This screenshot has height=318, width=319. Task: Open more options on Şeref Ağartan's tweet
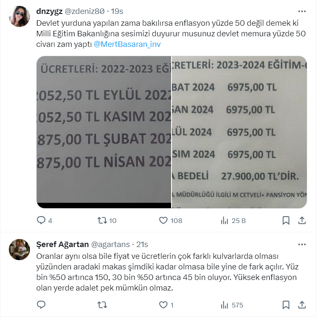pyautogui.click(x=302, y=245)
